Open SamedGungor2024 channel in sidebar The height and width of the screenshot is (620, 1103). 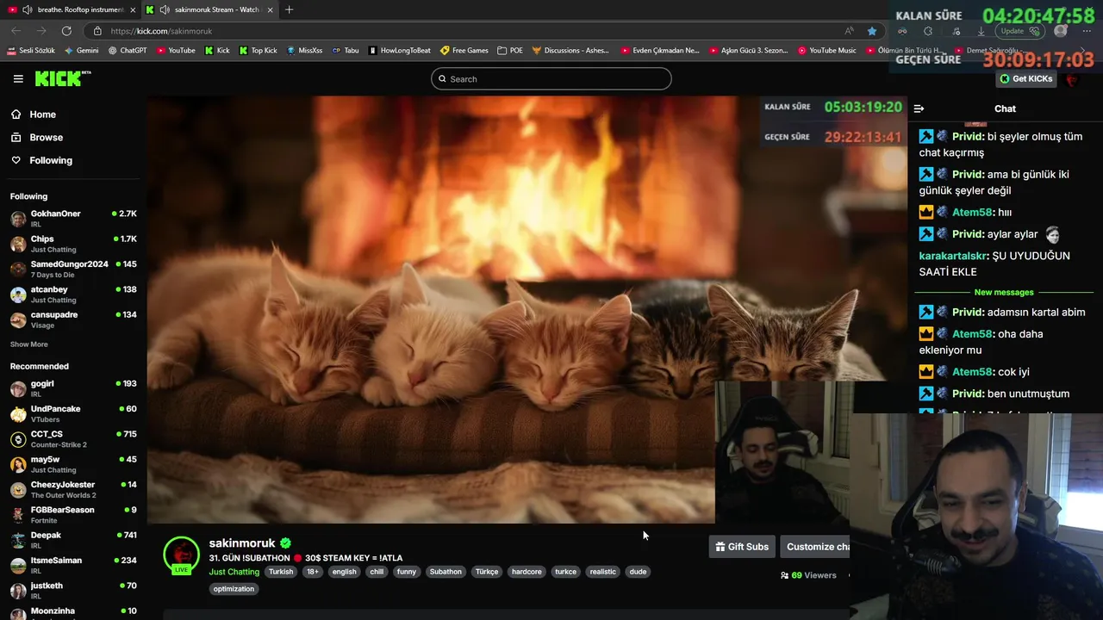[73, 269]
